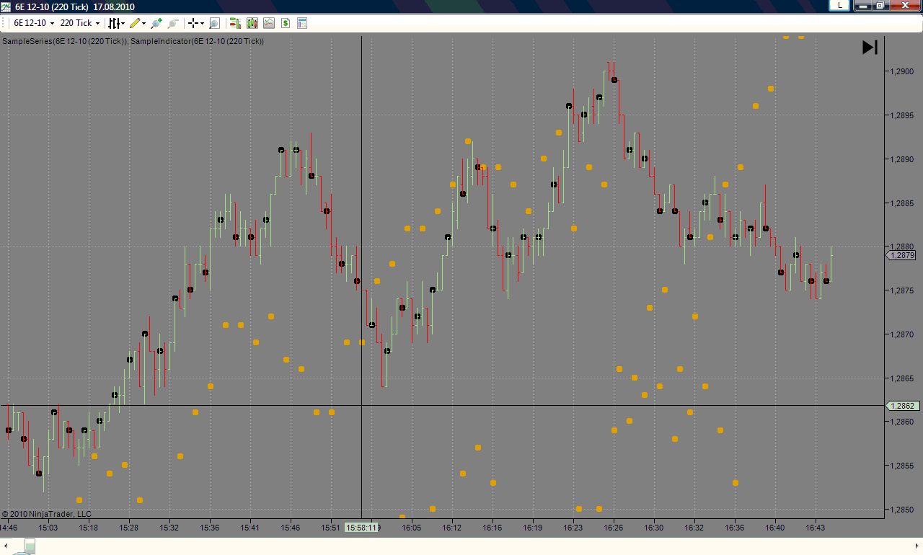The image size is (923, 555).
Task: Click the 1,2870 price axis label
Action: click(902, 334)
